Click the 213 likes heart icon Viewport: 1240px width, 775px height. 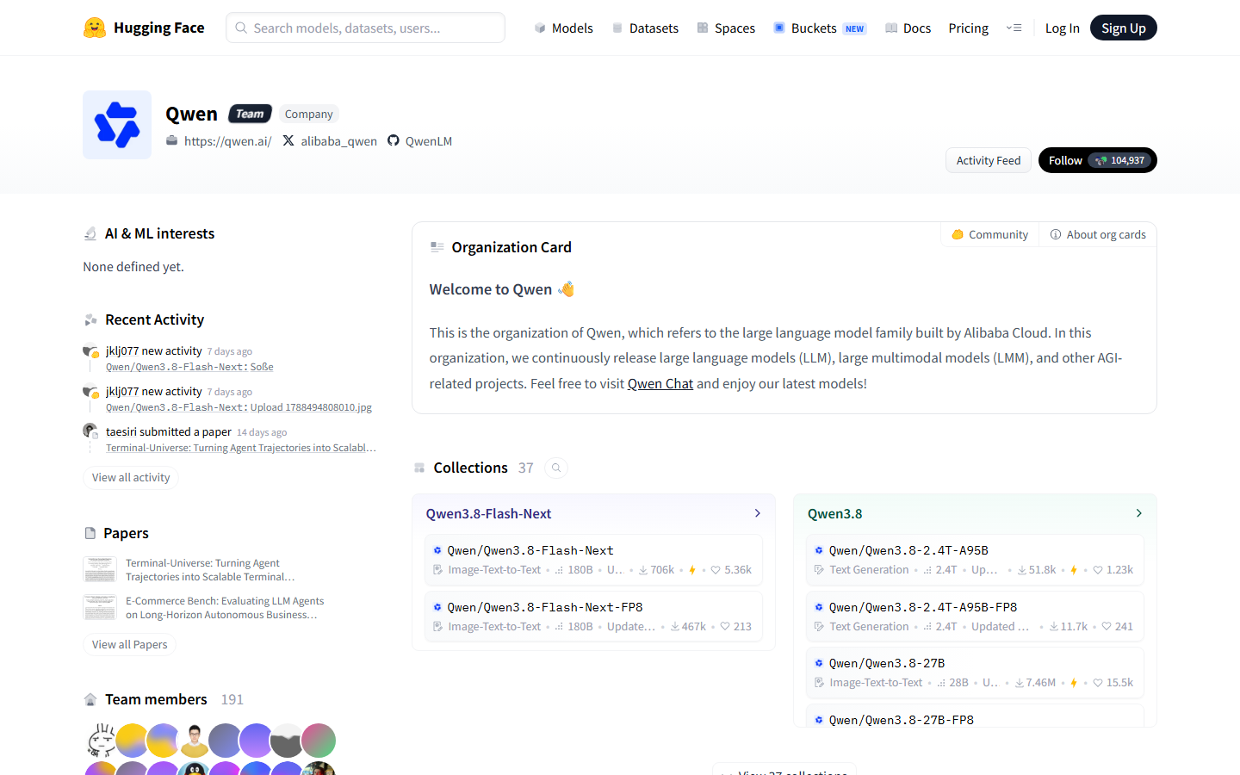725,627
